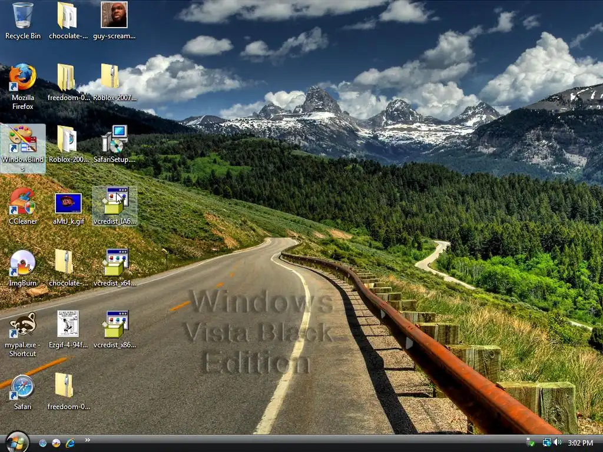Select the chocolate folder in the top row

(68, 21)
